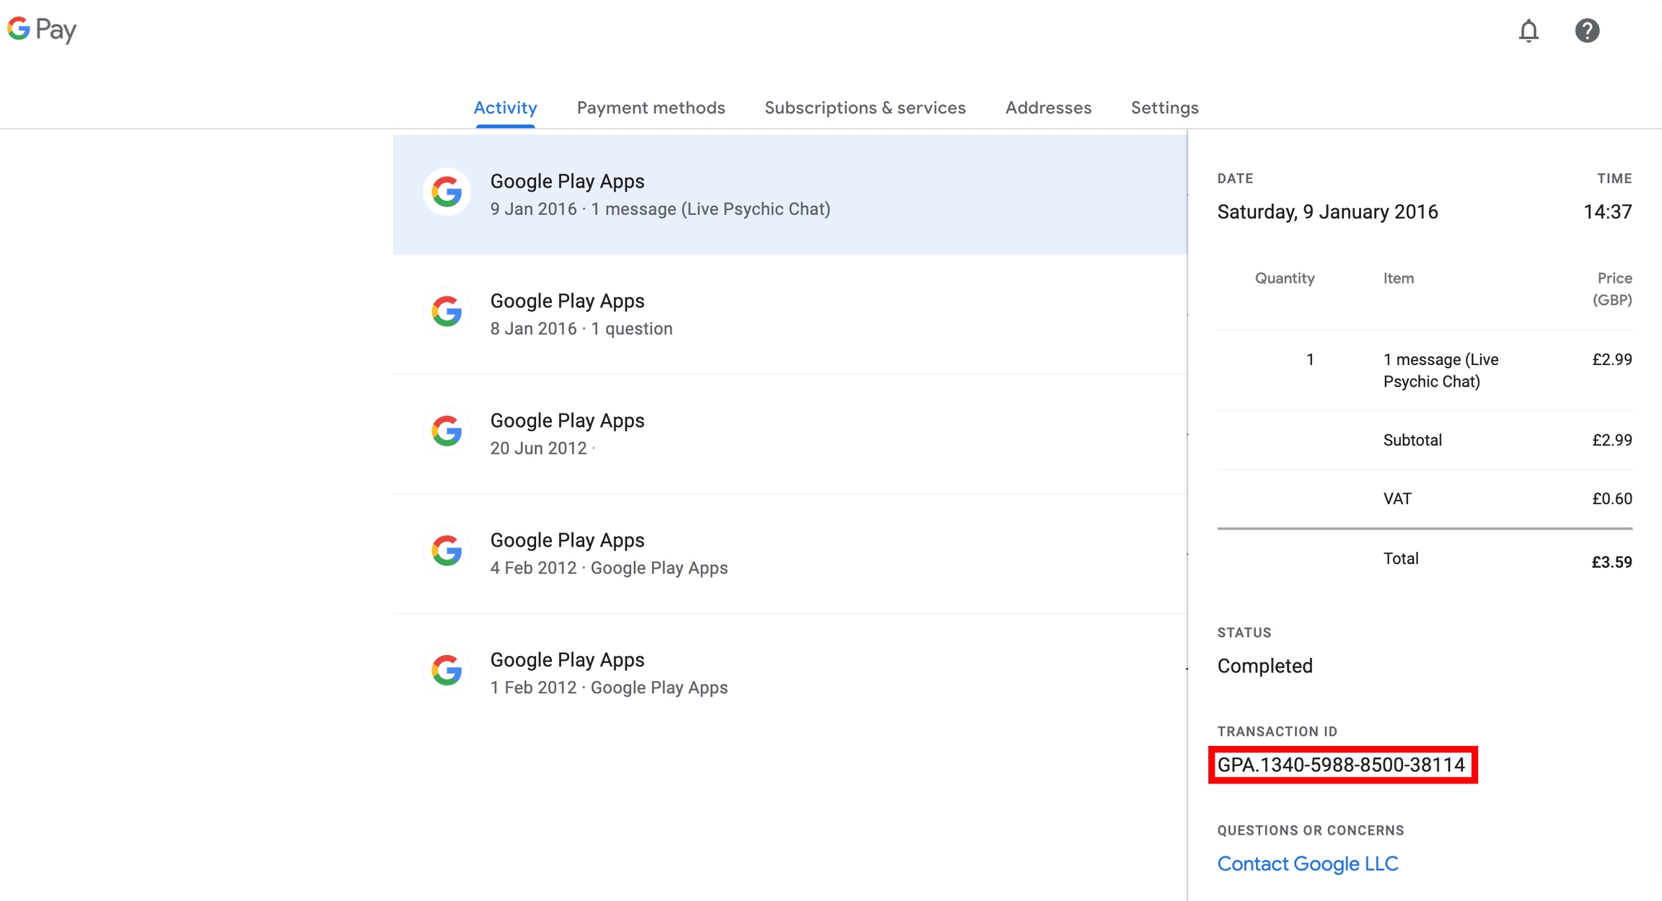Open the Addresses tab
This screenshot has height=901, width=1662.
[x=1048, y=108]
